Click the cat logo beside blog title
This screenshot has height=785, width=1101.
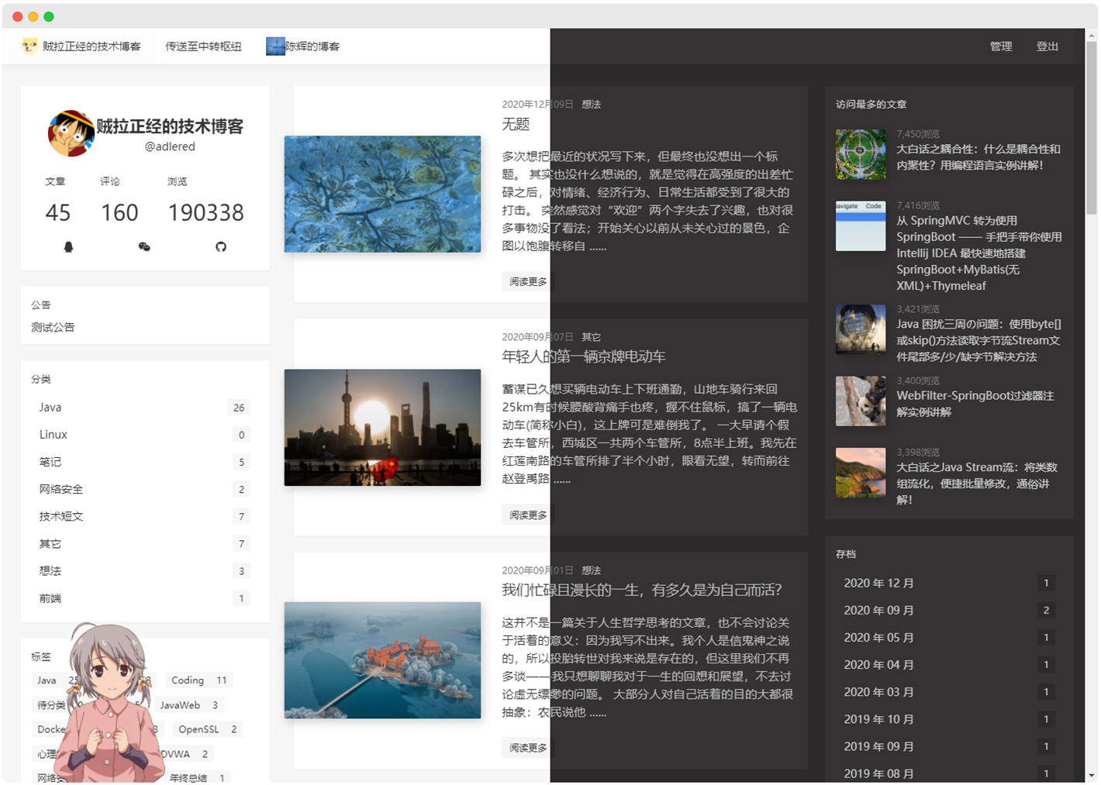(x=30, y=46)
